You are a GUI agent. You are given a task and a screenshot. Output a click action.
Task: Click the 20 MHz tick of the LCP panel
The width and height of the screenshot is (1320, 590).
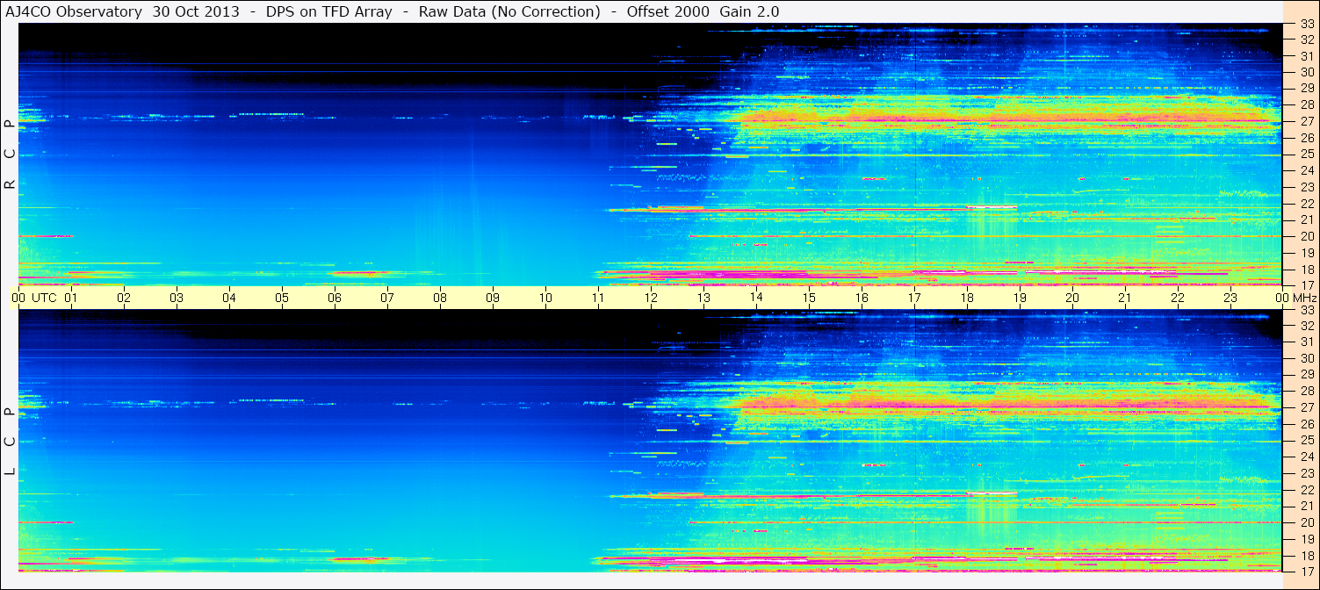[x=1306, y=522]
